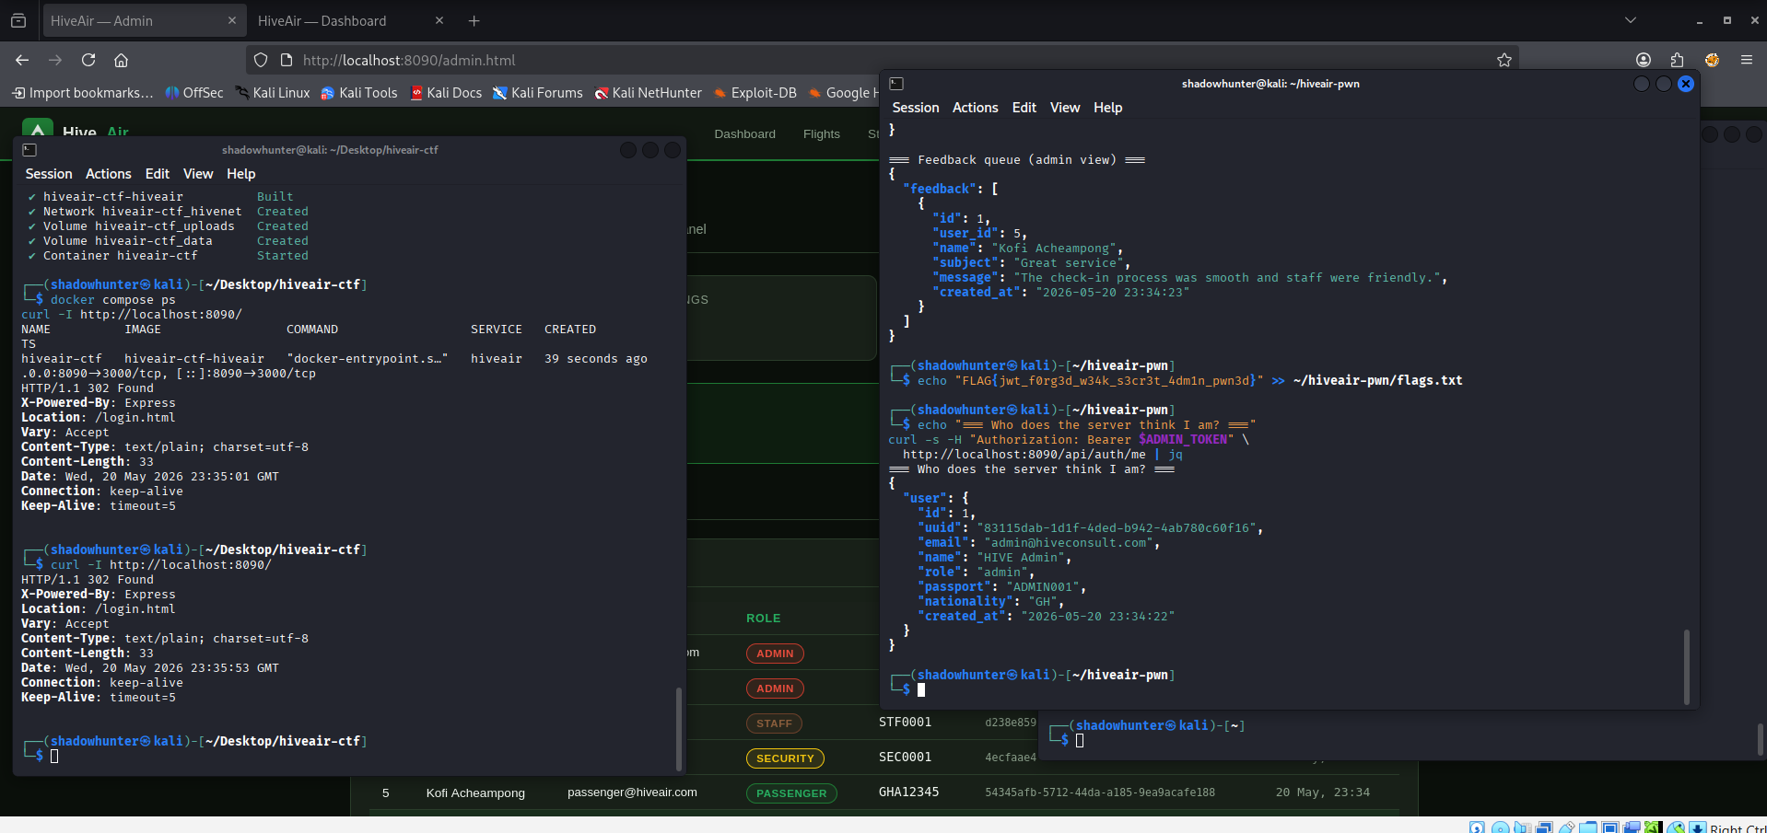Bookmark this page with the star icon
Screen dimensions: 1767x833
(x=1504, y=60)
